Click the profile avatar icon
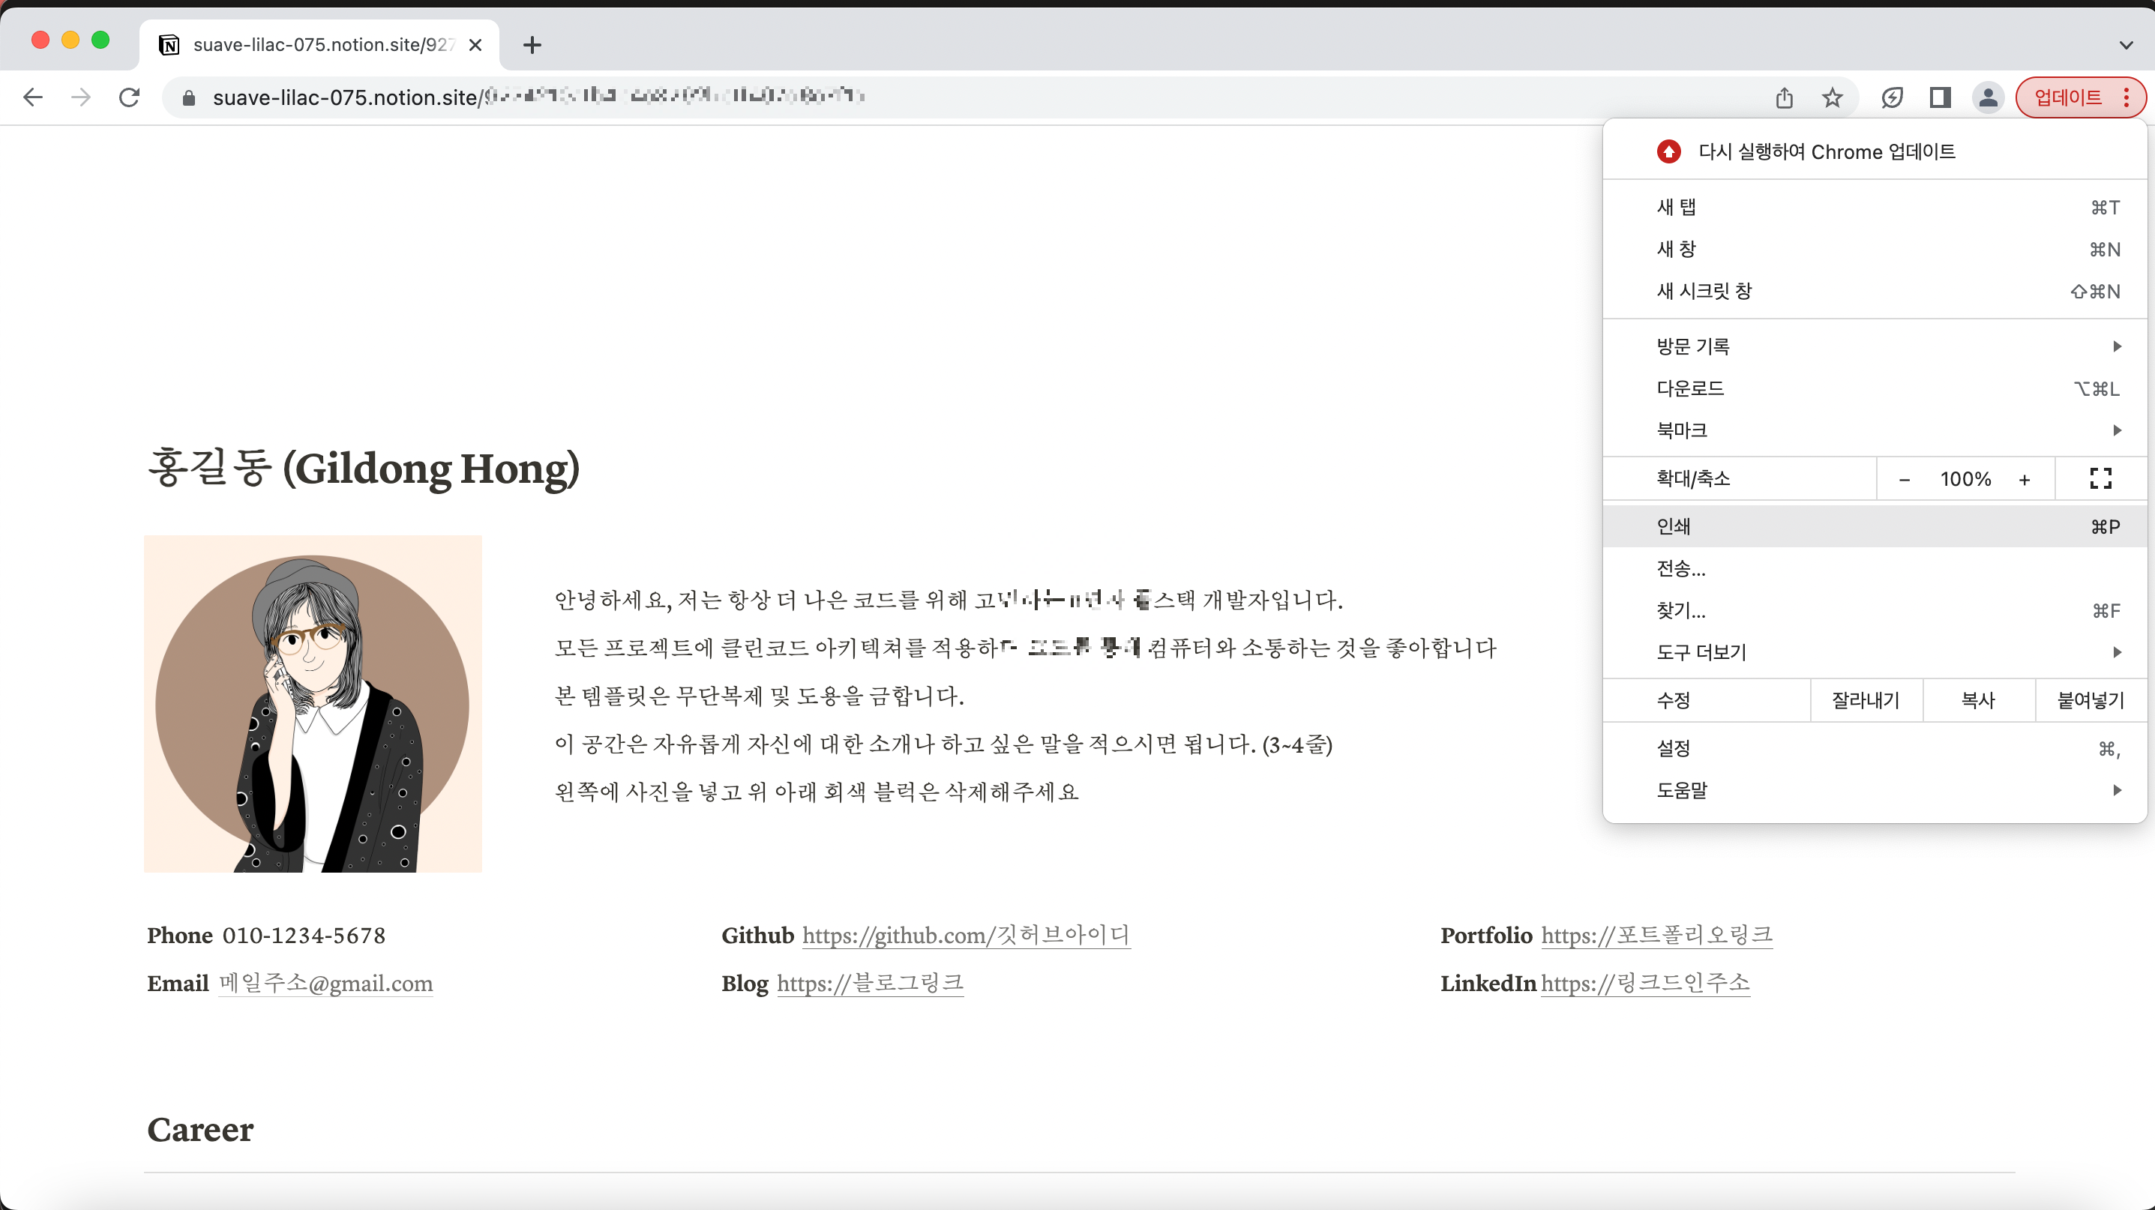 point(1988,98)
